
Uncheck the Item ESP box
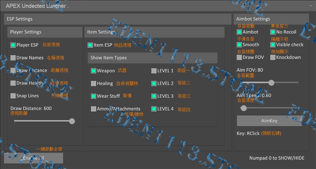tap(90, 45)
